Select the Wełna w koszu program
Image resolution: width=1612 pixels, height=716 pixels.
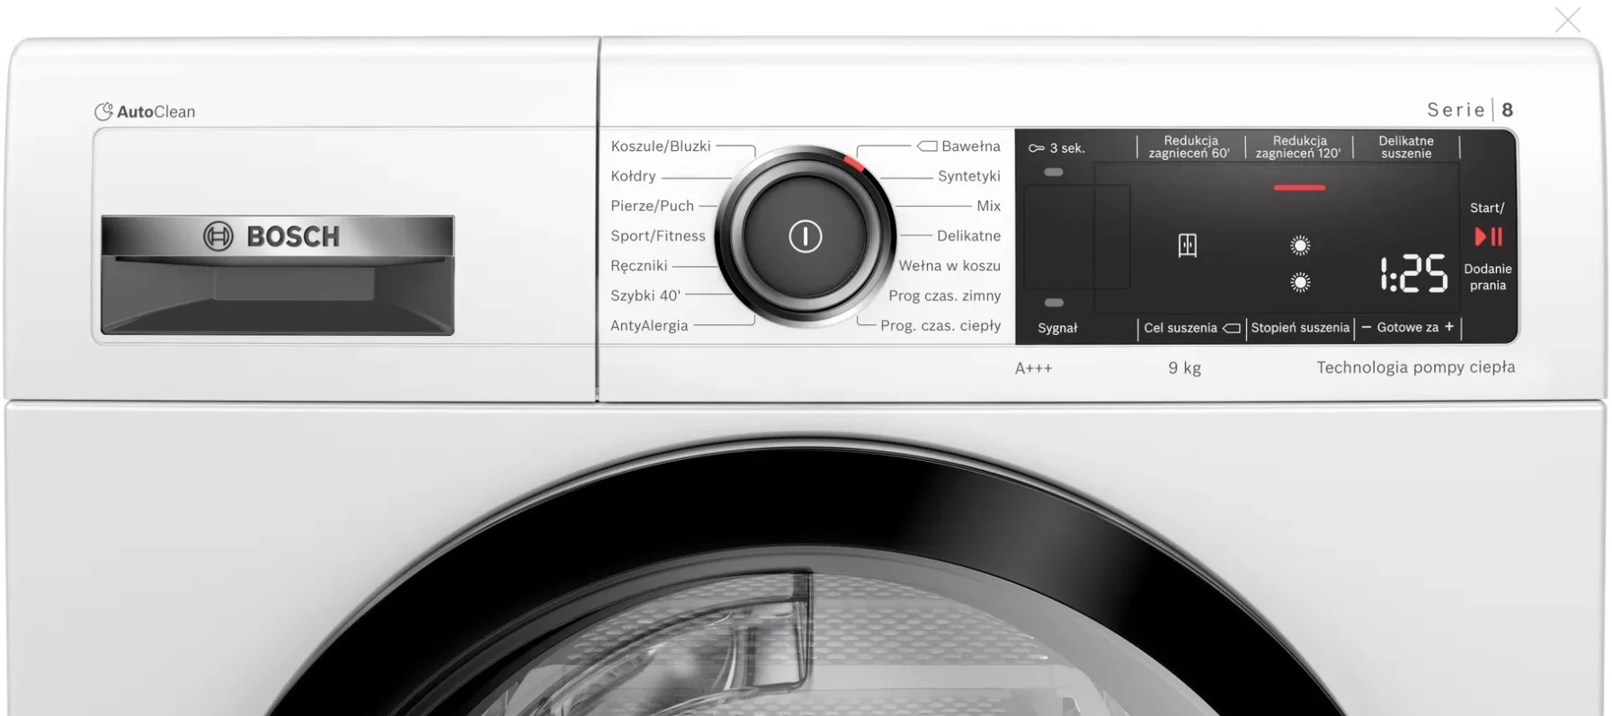[x=949, y=266]
